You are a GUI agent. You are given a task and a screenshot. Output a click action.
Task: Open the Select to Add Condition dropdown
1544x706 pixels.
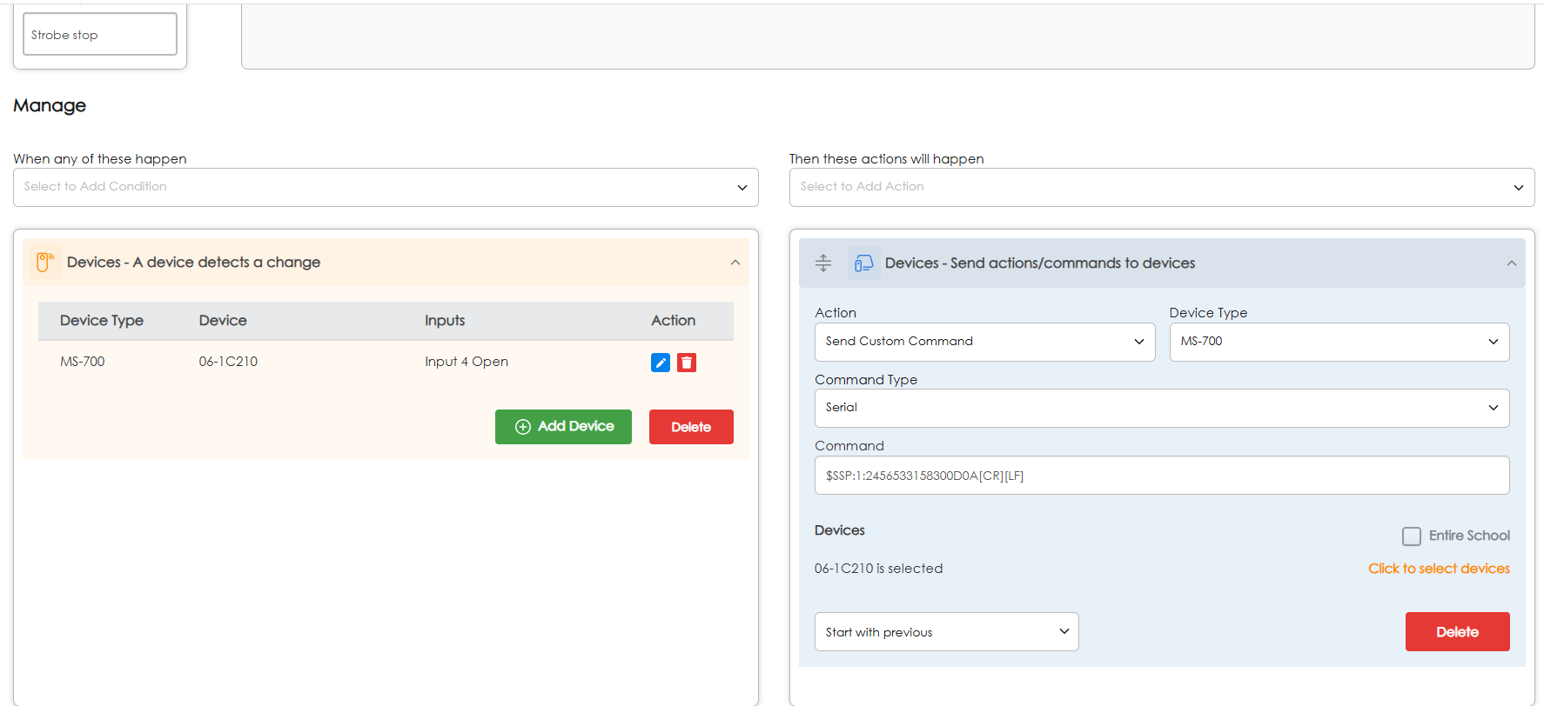pos(386,187)
